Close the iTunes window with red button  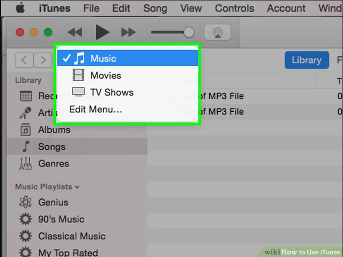(20, 32)
